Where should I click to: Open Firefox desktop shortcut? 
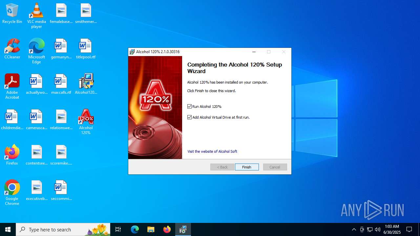[x=12, y=155]
